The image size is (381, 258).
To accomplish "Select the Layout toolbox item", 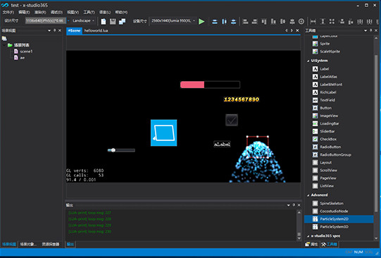I will (325, 162).
